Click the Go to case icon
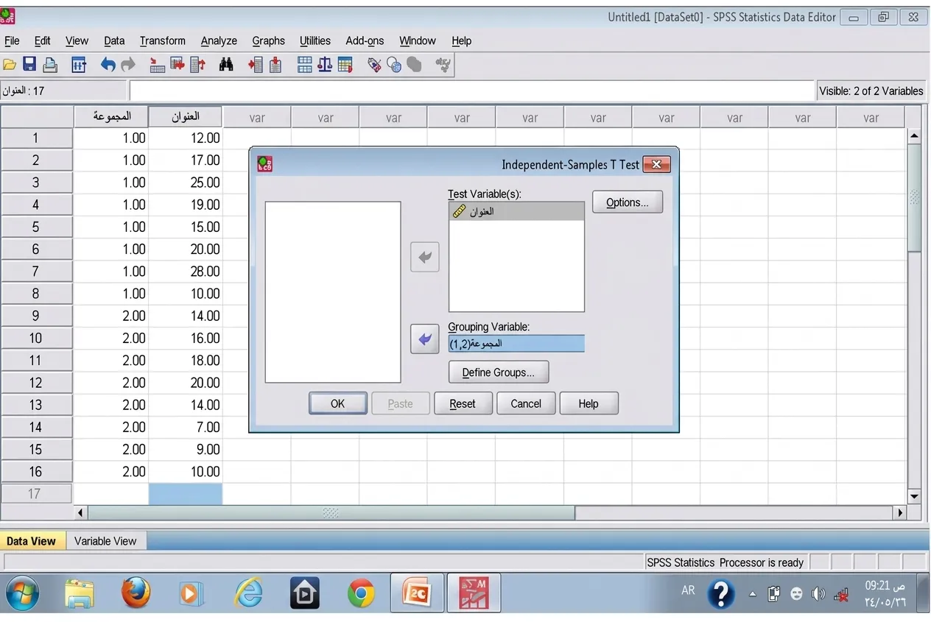 pyautogui.click(x=157, y=65)
